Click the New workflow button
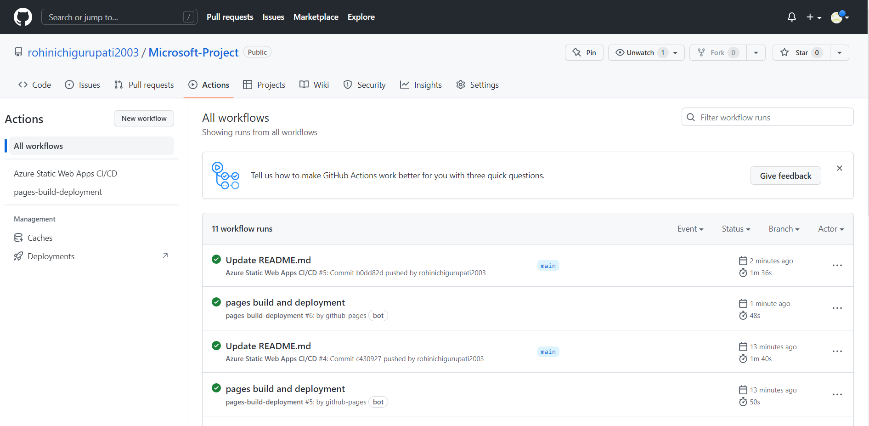 144,118
